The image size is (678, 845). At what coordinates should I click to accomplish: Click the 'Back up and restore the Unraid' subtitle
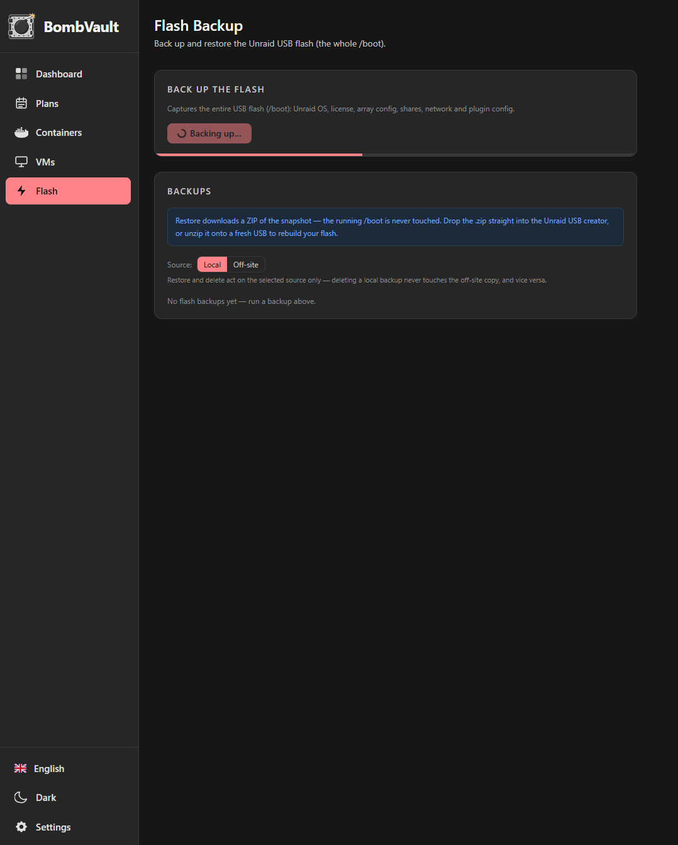point(270,43)
